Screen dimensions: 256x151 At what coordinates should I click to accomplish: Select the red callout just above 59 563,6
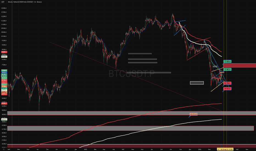tap(227, 83)
